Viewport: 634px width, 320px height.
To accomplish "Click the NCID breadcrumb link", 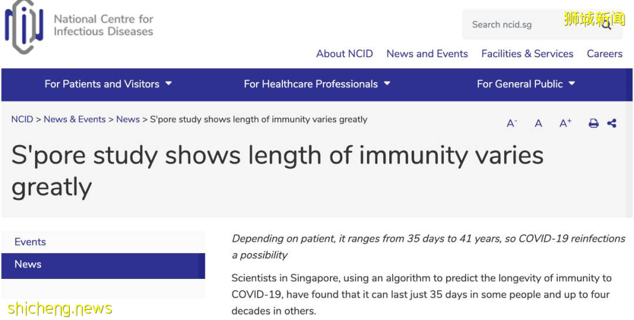I will tap(22, 119).
